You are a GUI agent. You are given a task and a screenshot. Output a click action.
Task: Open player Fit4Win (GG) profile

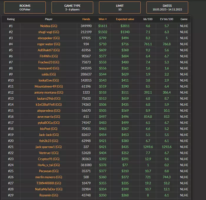click(49, 56)
